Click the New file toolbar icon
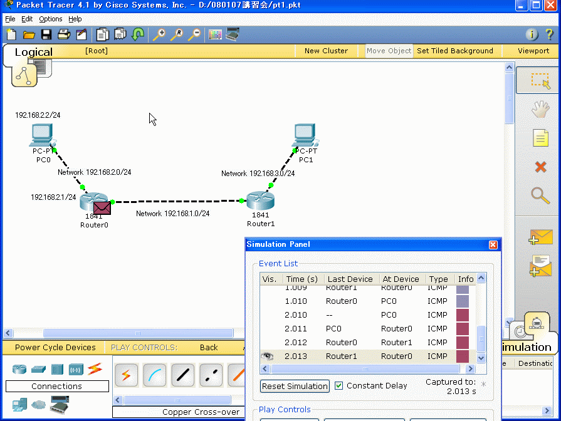561x421 pixels. pos(11,34)
